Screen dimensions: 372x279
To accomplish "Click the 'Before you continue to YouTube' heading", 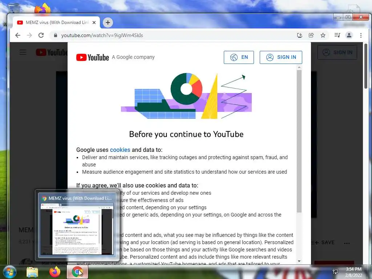I will [186, 134].
